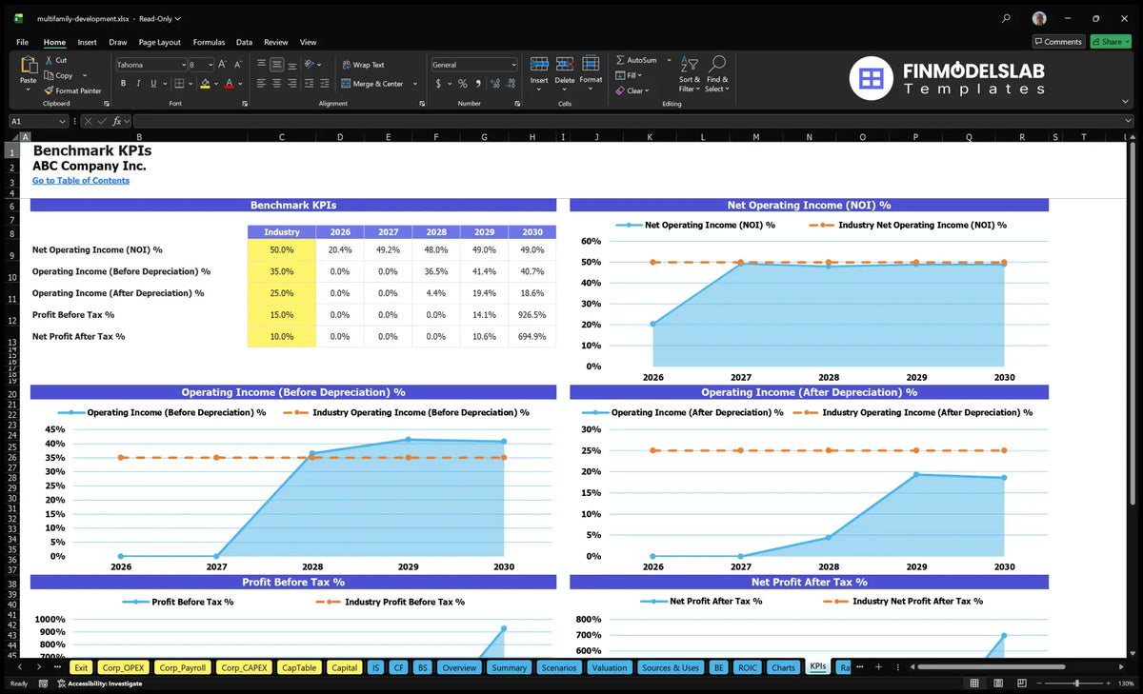
Task: Click the Delete cells icon
Action: point(565,64)
